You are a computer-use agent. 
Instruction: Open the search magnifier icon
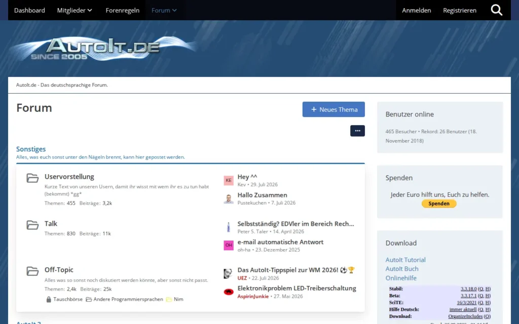click(497, 10)
